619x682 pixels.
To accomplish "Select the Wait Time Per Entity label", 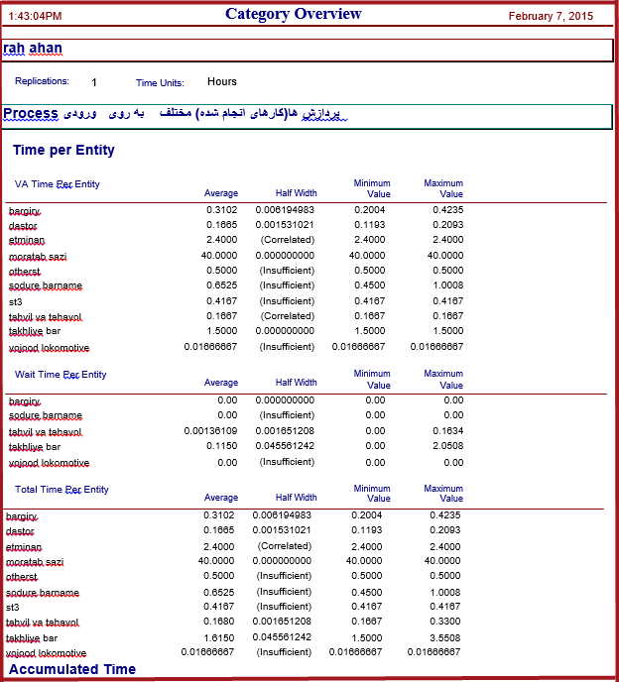I will point(61,375).
